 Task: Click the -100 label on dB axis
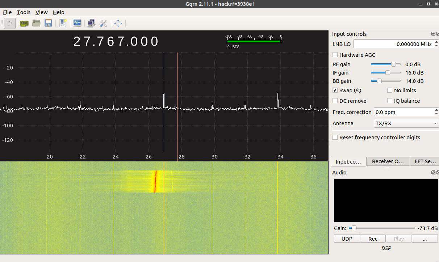click(7, 126)
